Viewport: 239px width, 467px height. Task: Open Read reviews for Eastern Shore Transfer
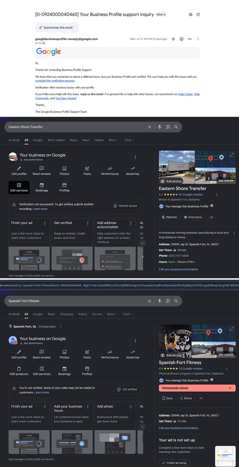pos(42,171)
